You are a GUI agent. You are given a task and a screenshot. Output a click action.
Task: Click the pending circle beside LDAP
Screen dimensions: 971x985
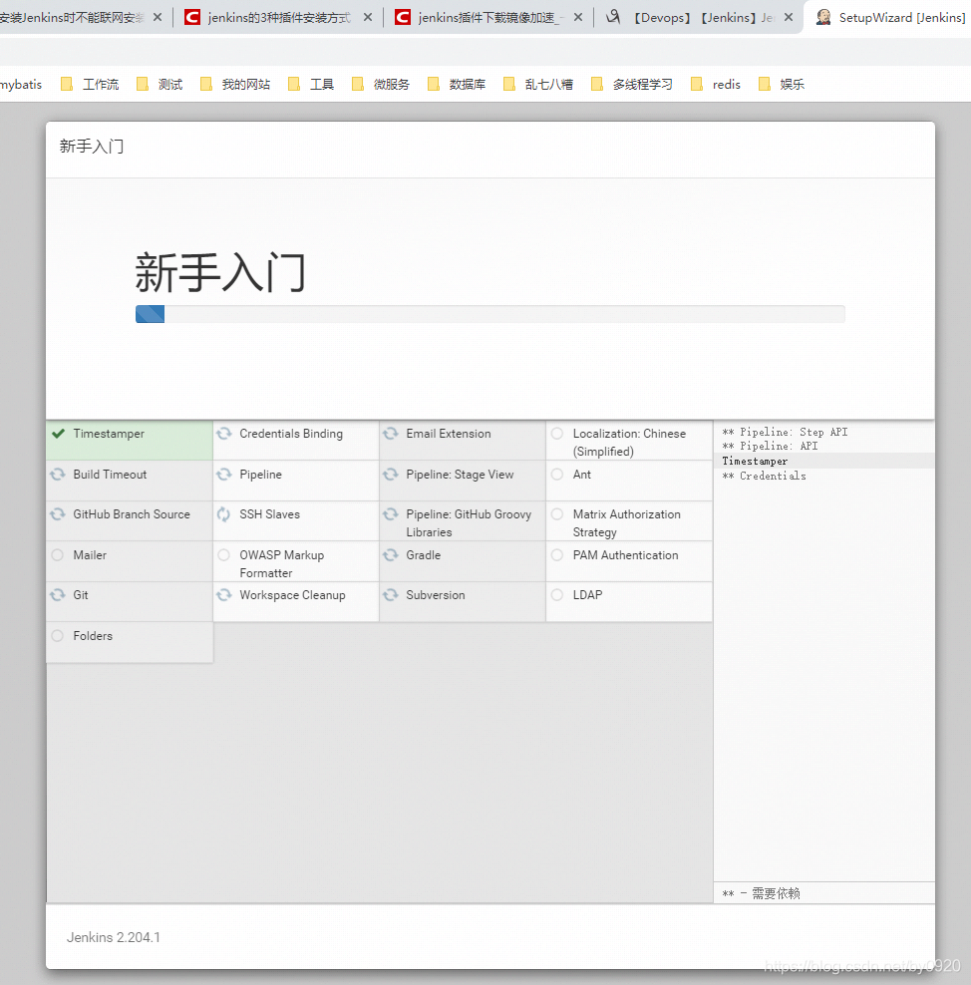click(557, 595)
